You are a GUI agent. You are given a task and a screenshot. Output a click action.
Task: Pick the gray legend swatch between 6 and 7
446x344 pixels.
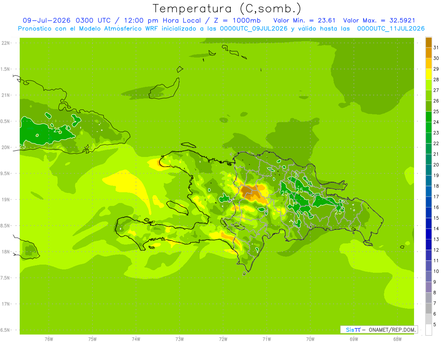[x=429, y=308]
